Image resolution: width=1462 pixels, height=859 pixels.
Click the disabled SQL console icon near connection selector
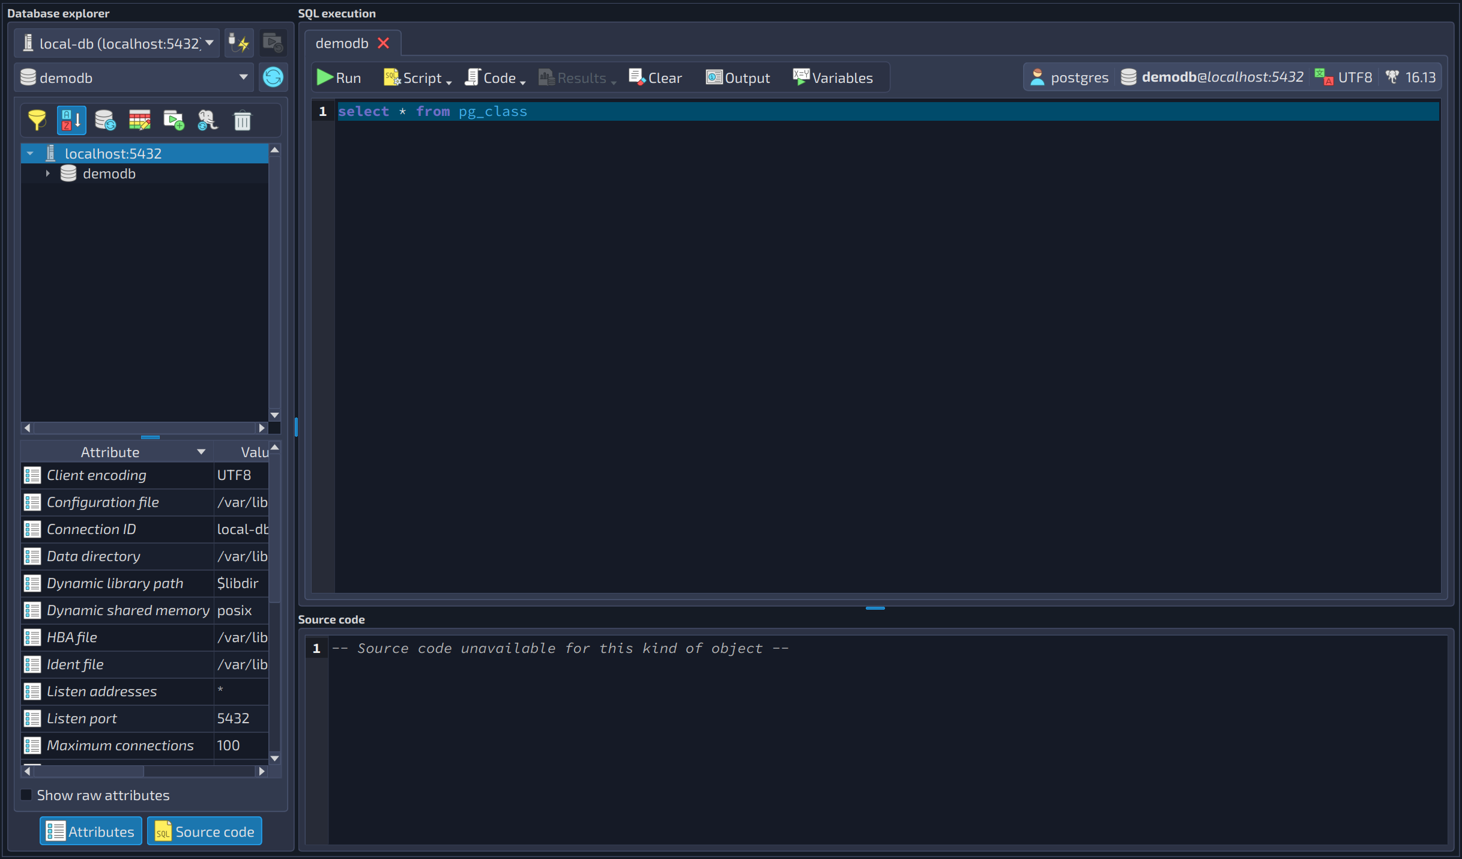click(273, 43)
